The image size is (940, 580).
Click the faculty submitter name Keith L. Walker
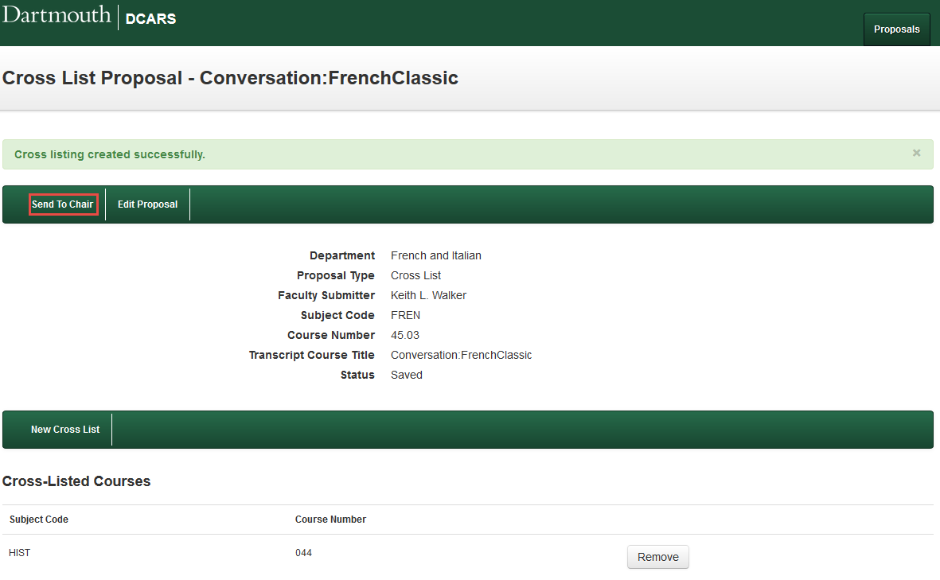click(x=428, y=295)
